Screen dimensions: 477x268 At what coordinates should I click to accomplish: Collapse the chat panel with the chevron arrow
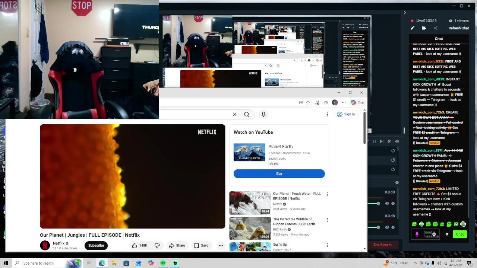(x=405, y=13)
